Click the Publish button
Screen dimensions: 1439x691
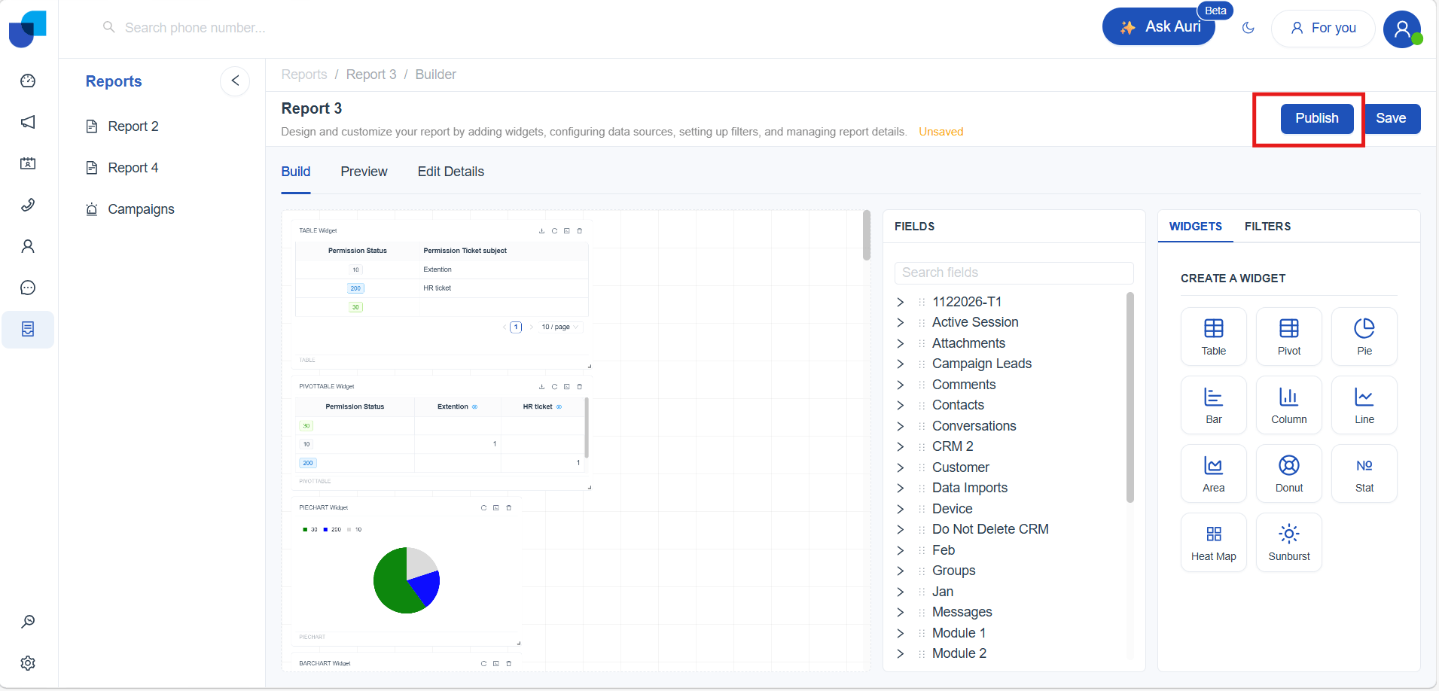point(1316,118)
